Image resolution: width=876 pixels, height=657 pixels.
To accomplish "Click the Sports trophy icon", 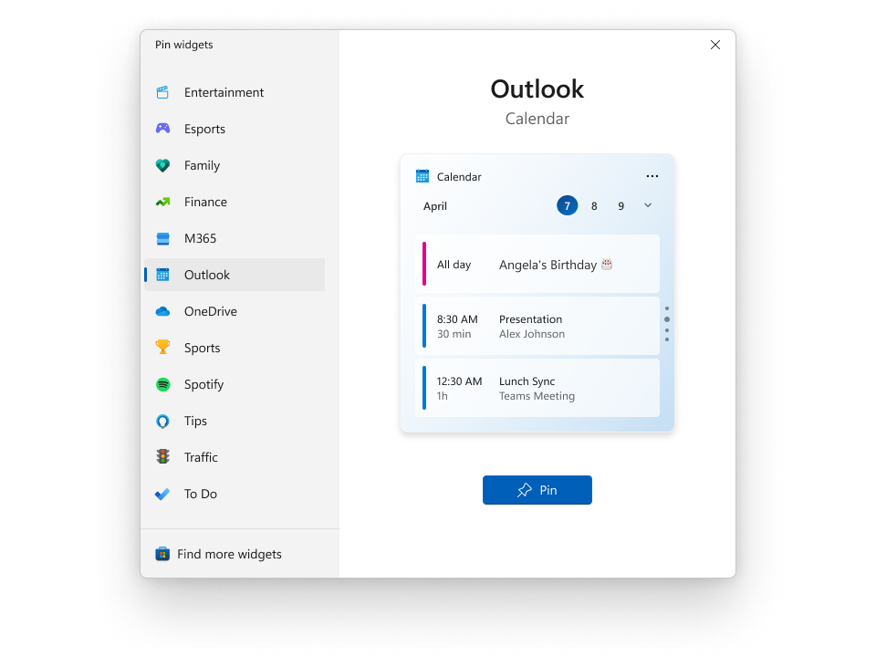I will pyautogui.click(x=162, y=348).
